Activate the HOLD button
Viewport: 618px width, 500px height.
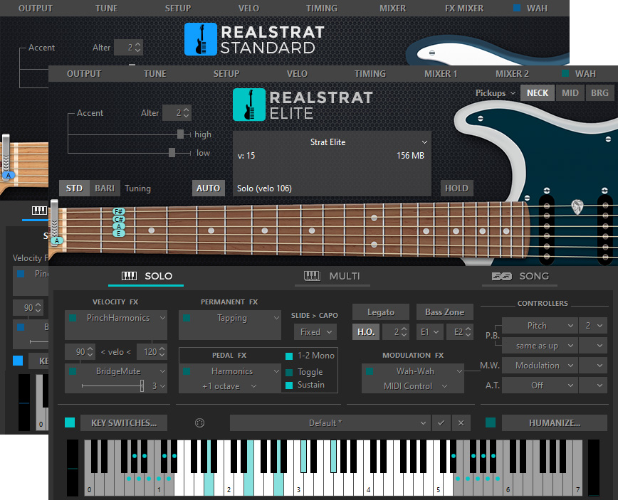pos(456,188)
